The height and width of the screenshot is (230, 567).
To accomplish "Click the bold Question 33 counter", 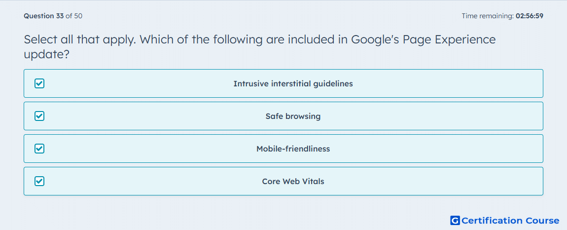I will coord(44,16).
